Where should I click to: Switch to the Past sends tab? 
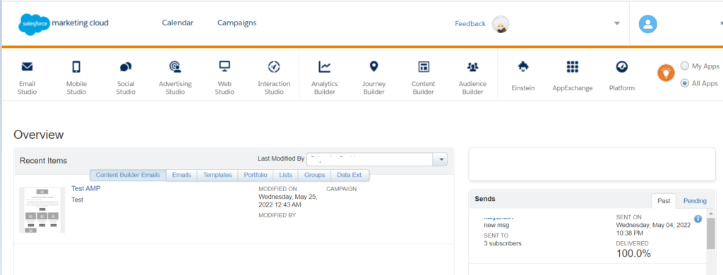coord(664,201)
